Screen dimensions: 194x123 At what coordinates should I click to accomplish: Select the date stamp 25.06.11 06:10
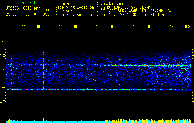(x=21, y=14)
